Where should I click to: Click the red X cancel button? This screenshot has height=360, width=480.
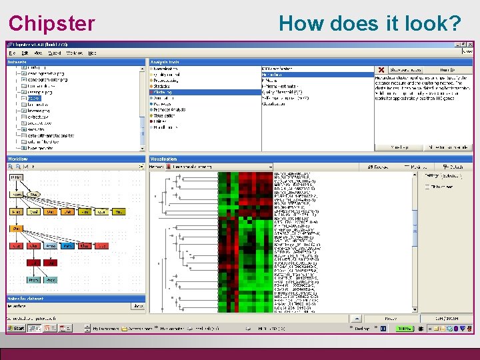[381, 70]
